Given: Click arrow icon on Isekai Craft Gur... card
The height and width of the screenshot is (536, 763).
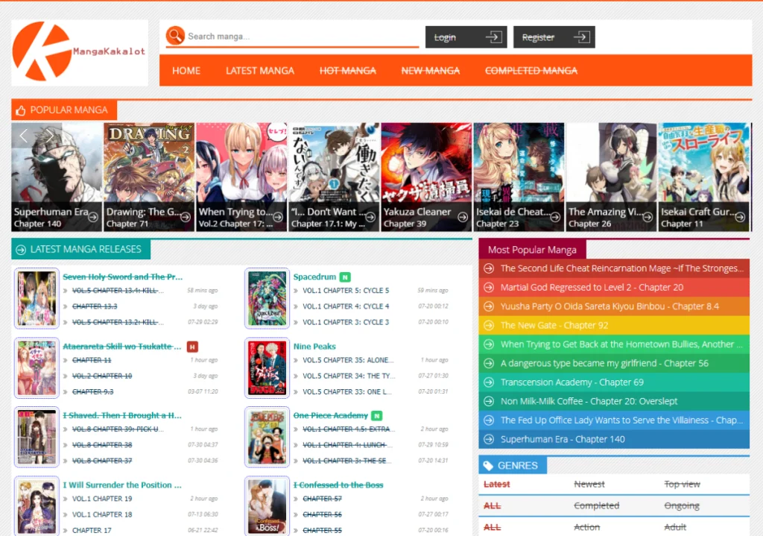Looking at the screenshot, I should coord(740,217).
